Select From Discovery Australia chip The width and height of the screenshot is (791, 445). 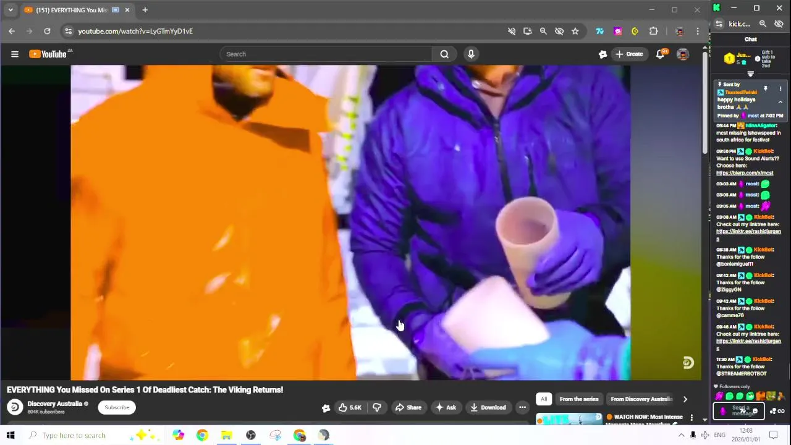point(641,399)
